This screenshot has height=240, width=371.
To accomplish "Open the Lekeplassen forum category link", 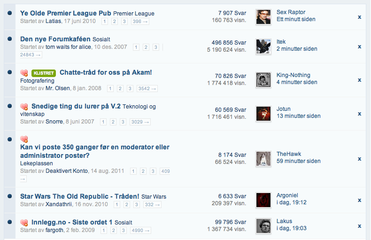I will (37, 163).
